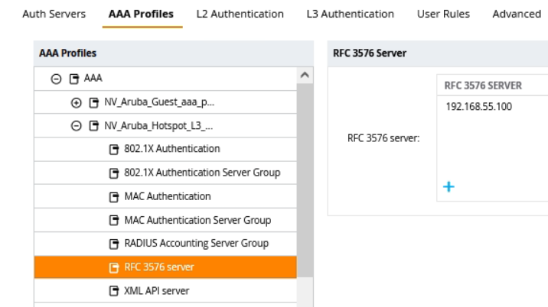The height and width of the screenshot is (307, 548).
Task: Select 802.1X Authentication Server Group item
Action: 201,173
